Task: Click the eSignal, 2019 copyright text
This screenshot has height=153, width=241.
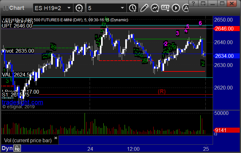Action: click(18, 107)
